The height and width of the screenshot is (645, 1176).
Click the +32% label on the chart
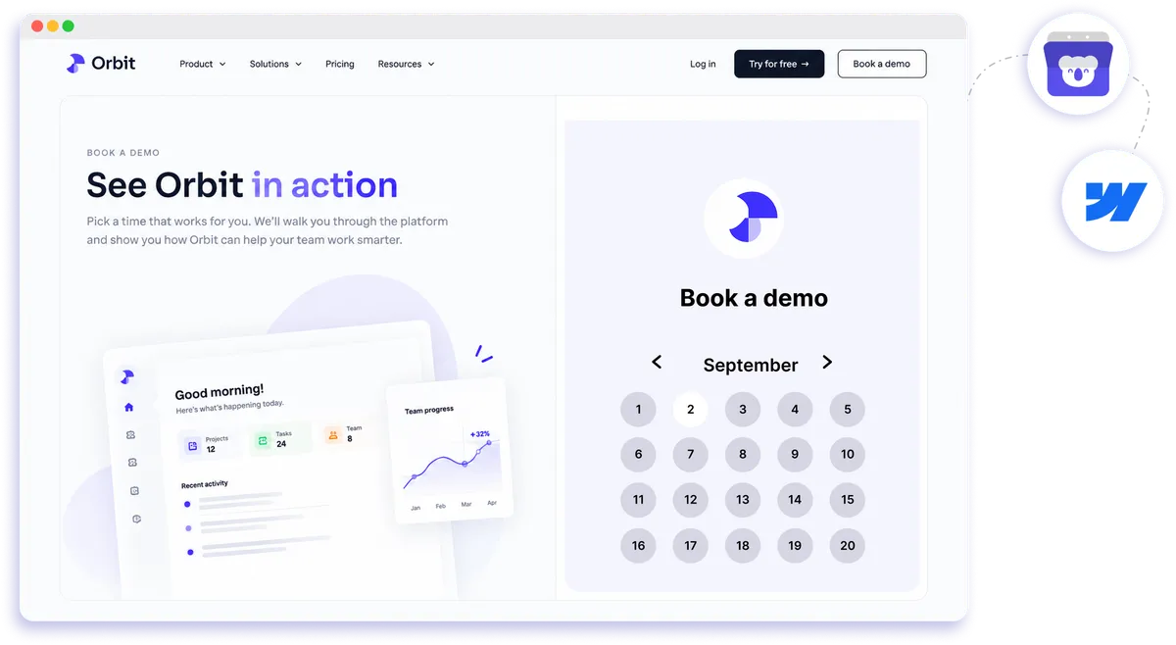[480, 433]
